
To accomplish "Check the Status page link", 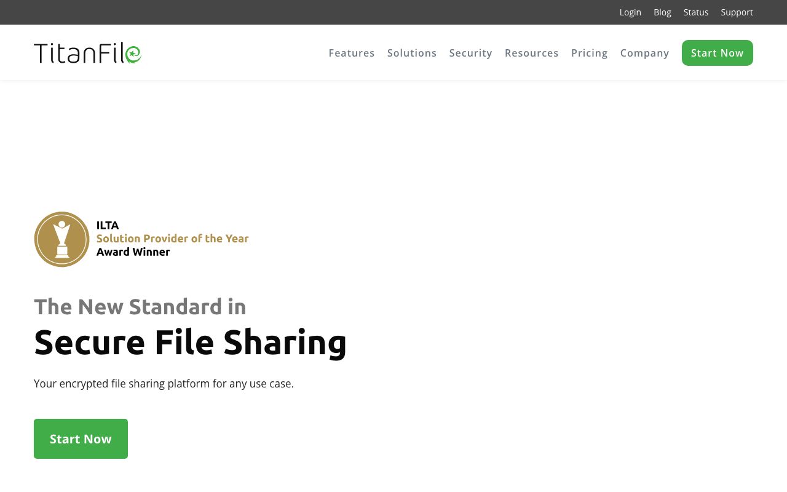I will coord(695,12).
